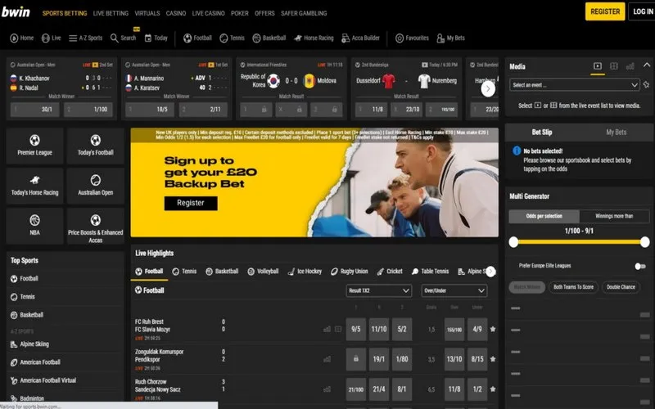Open Favourites star icon in navigation
The image size is (655, 409).
tap(400, 38)
